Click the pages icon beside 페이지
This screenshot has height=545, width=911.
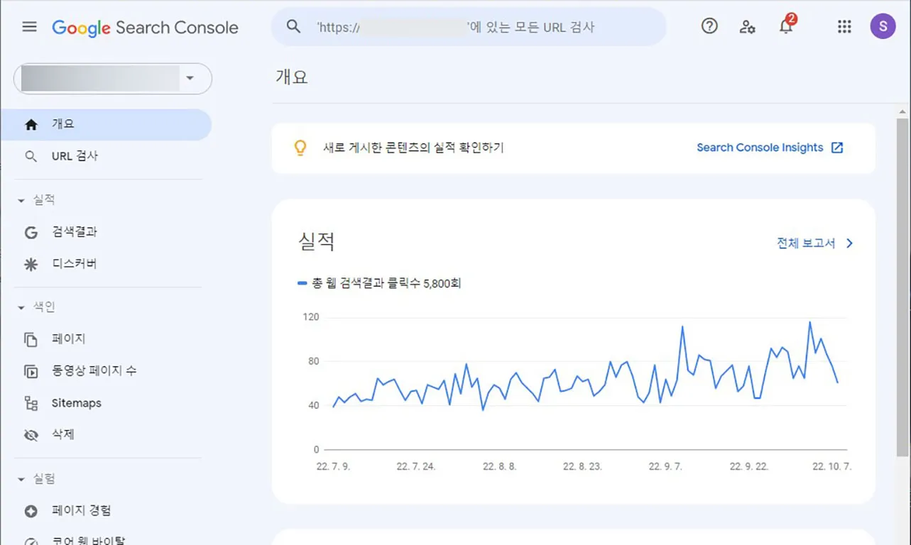point(31,339)
